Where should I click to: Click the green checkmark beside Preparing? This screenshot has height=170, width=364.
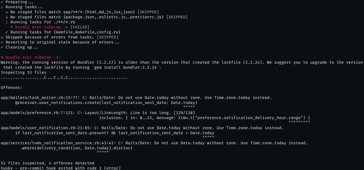pyautogui.click(x=2, y=2)
